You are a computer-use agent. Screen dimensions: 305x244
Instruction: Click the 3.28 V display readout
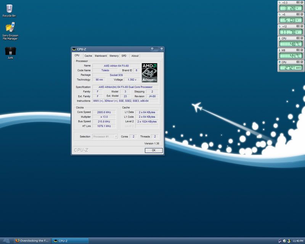(x=291, y=8)
